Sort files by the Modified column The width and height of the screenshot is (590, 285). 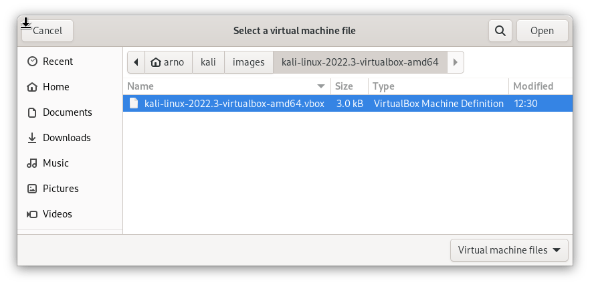point(533,86)
